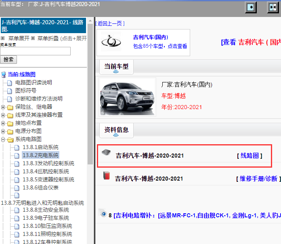Screen dimensions: 281x244
Task: Click the Boyue car photo
Action: click(x=127, y=97)
